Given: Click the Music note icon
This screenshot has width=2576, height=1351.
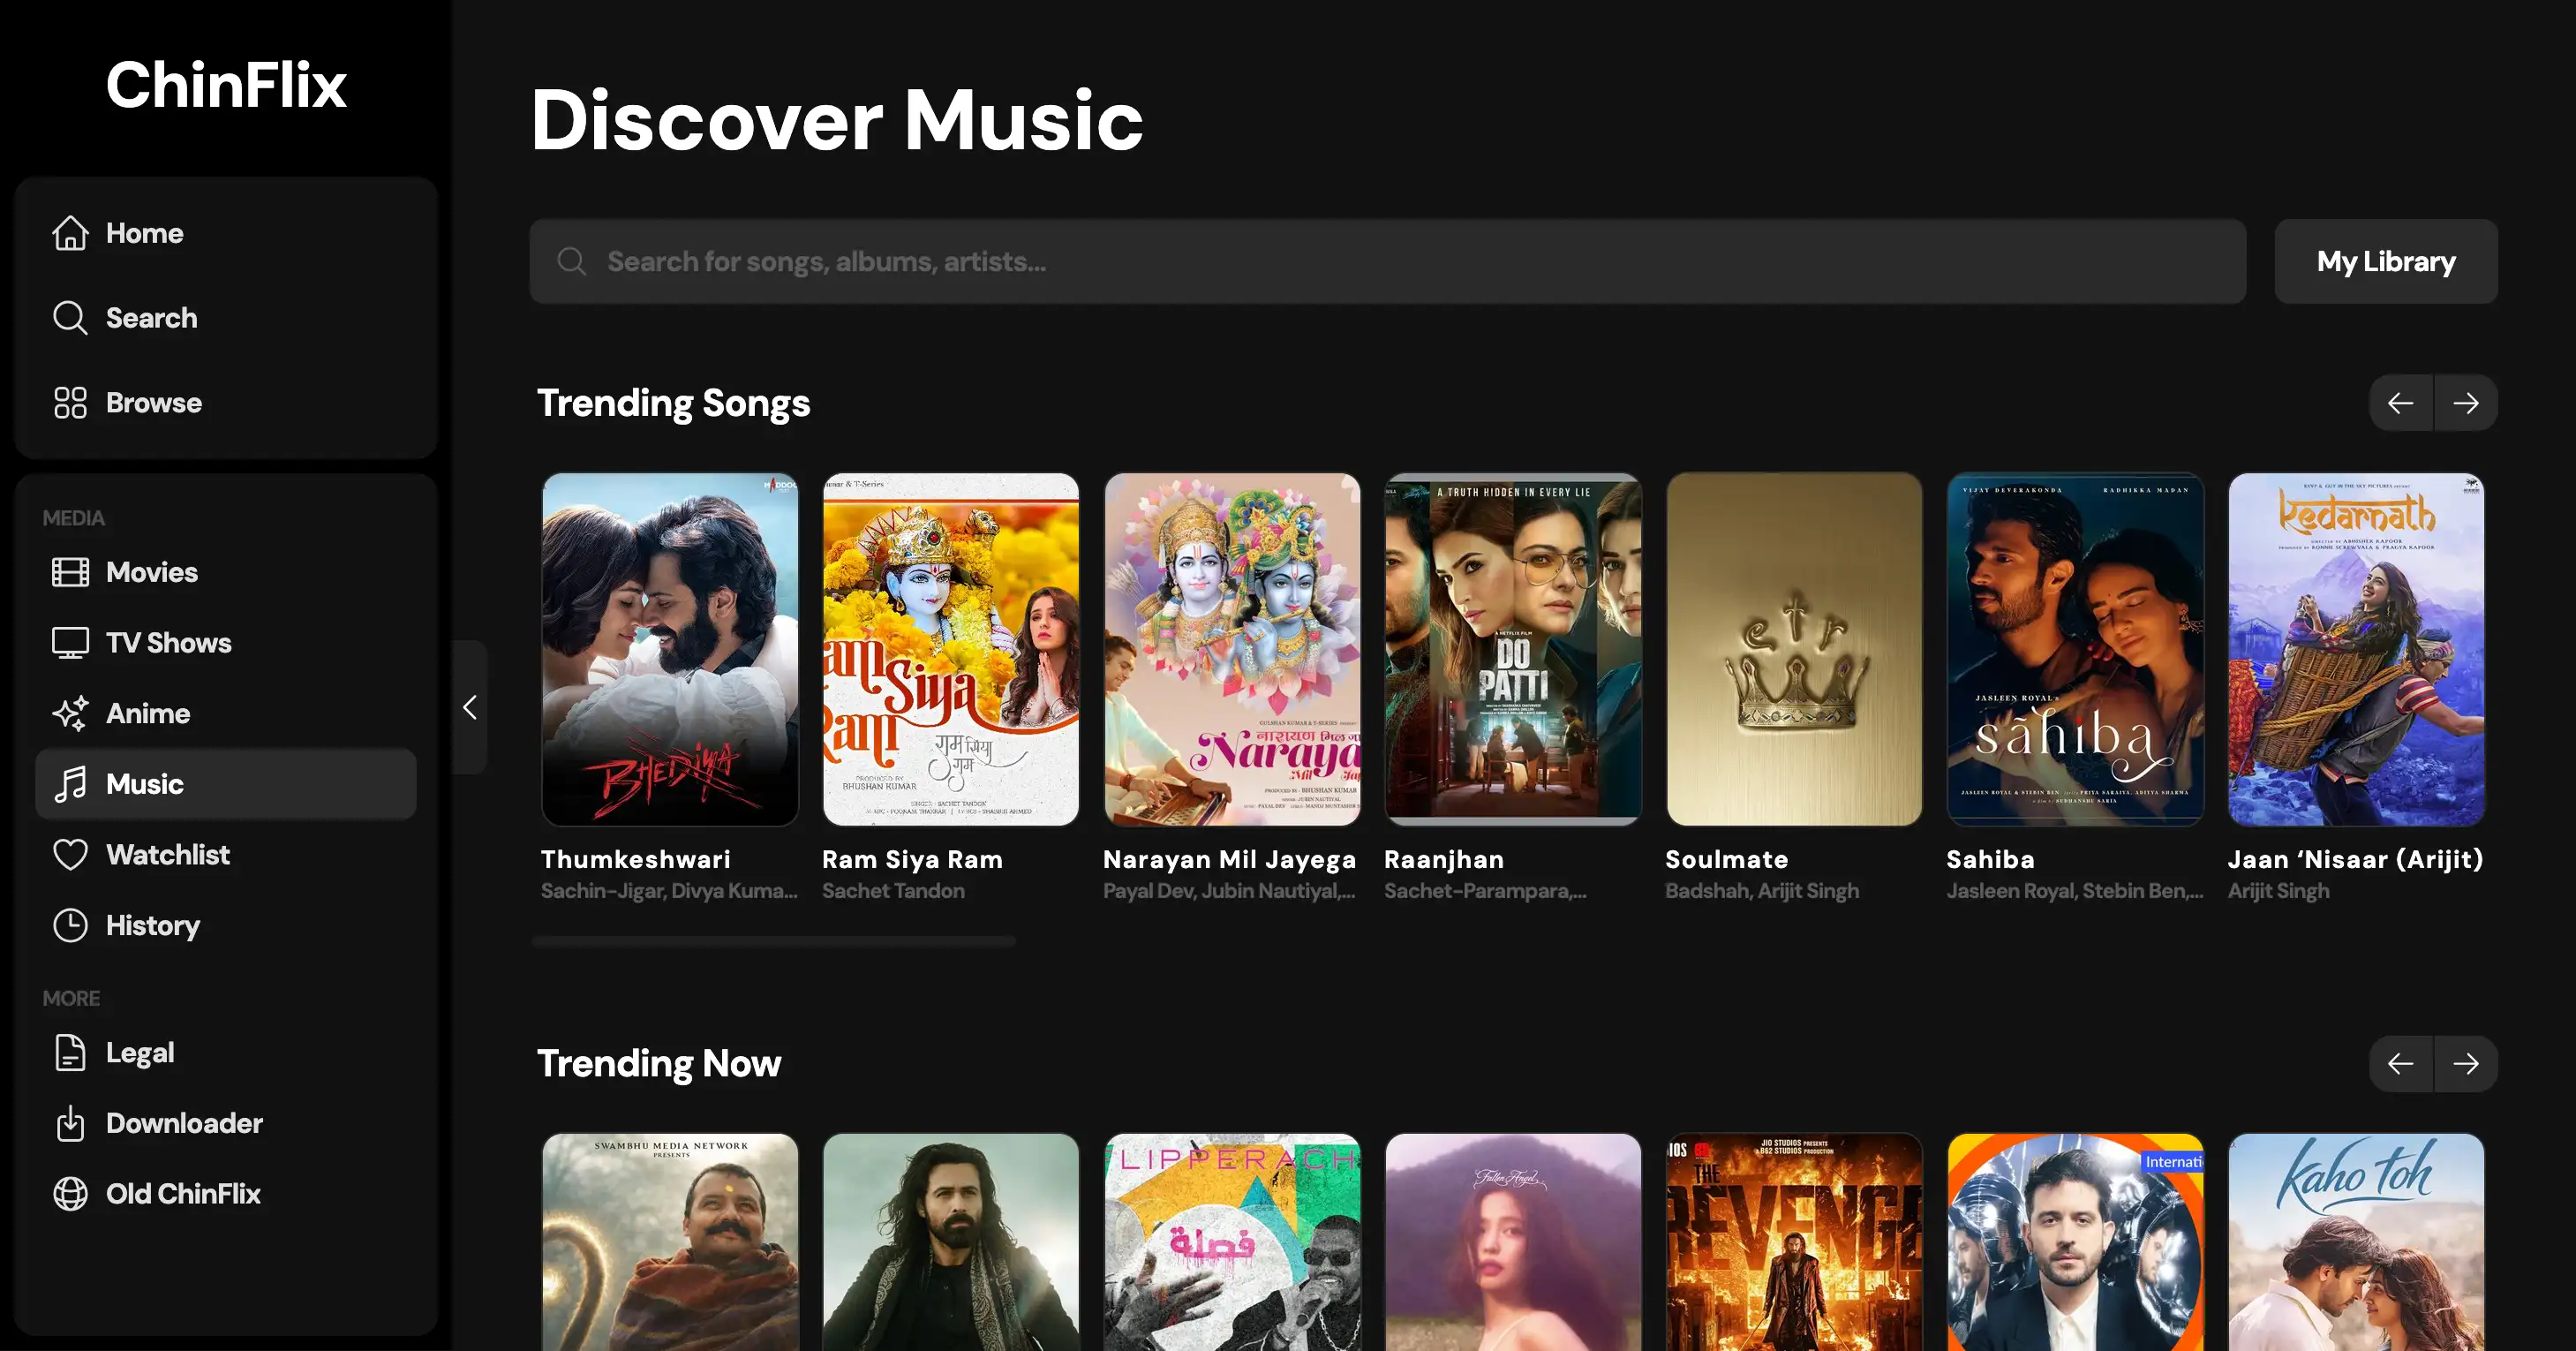Looking at the screenshot, I should click(x=70, y=784).
